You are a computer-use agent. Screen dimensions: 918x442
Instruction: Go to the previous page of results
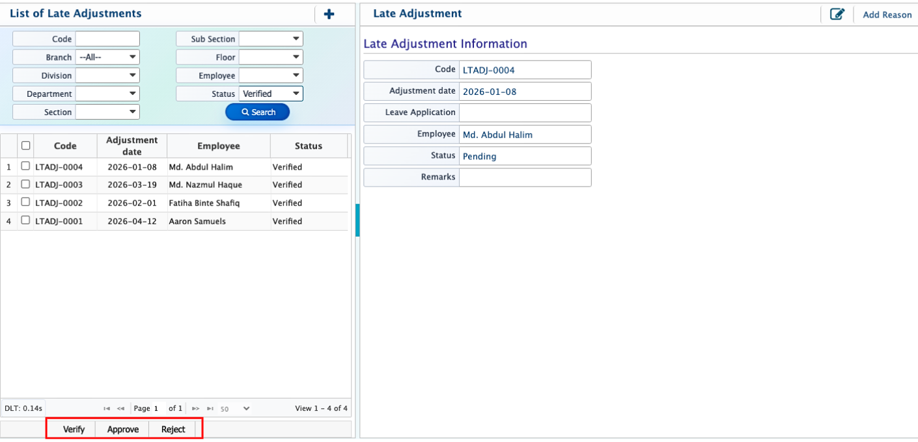120,409
